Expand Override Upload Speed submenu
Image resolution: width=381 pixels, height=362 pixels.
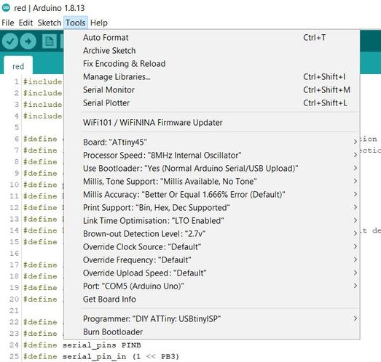click(x=212, y=273)
